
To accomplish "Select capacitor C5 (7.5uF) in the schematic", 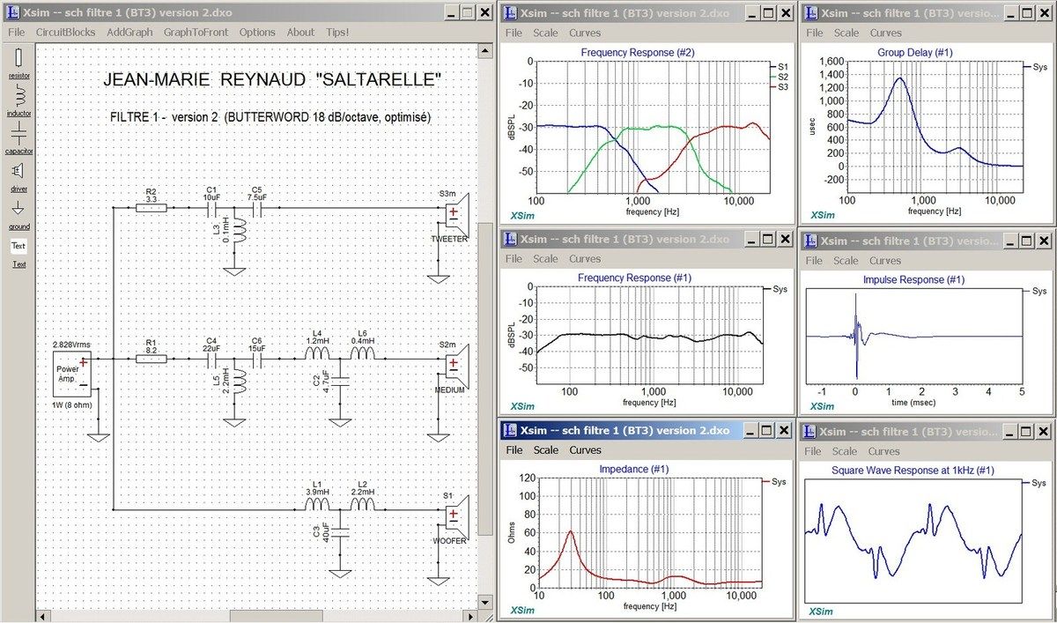I will point(256,209).
